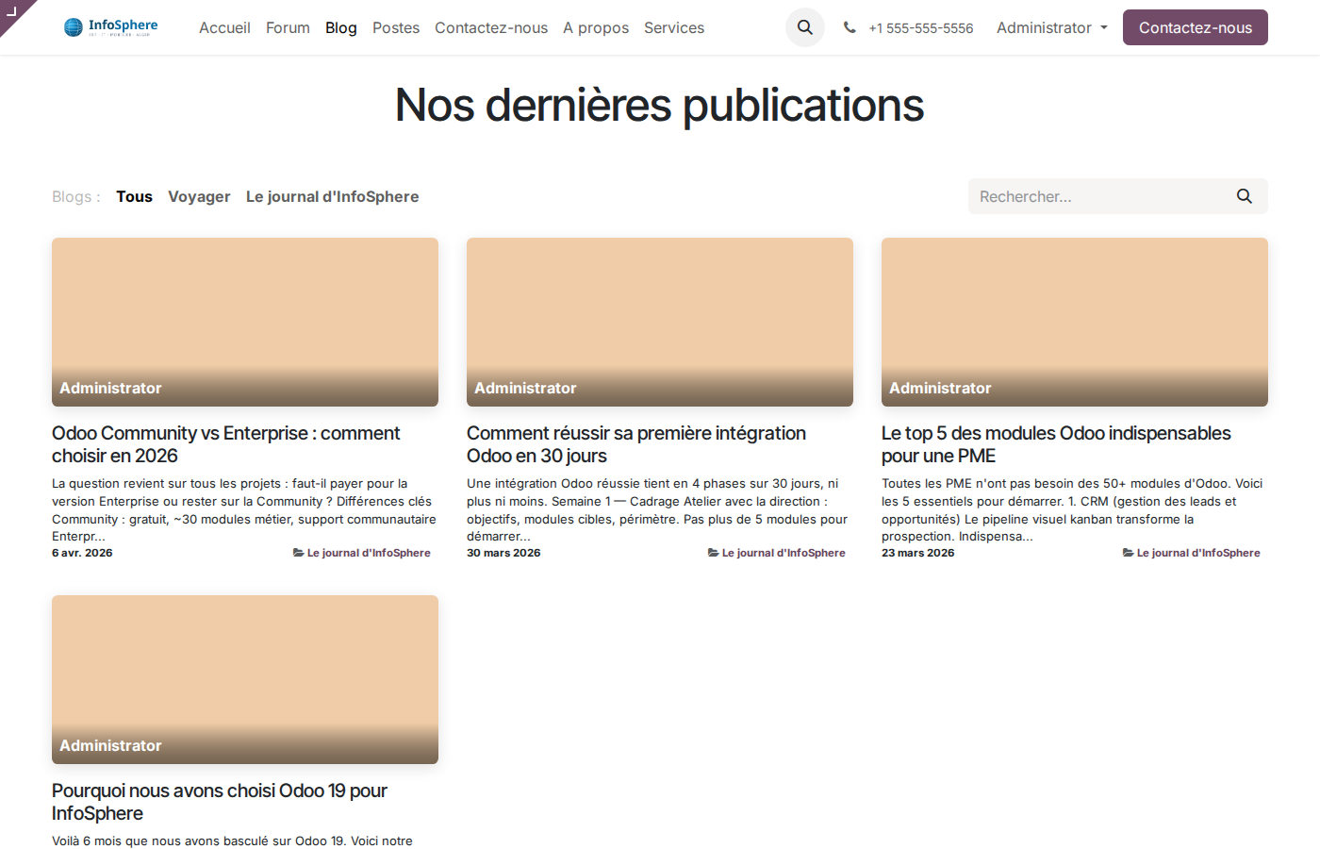Screen dimensions: 1320x849
Task: Click the folder icon on the PME modules article
Action: click(x=1128, y=552)
